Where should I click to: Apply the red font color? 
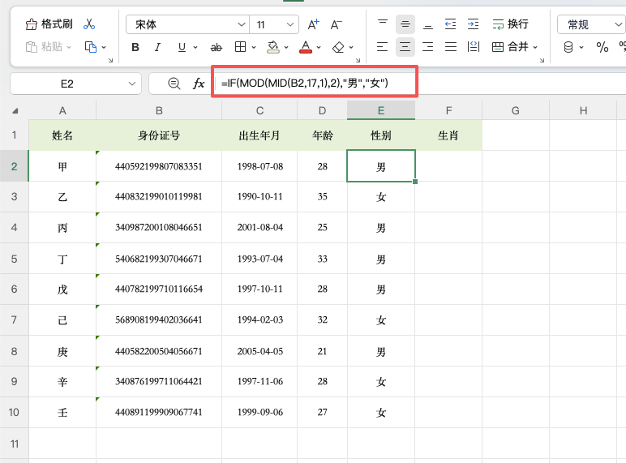pos(306,47)
